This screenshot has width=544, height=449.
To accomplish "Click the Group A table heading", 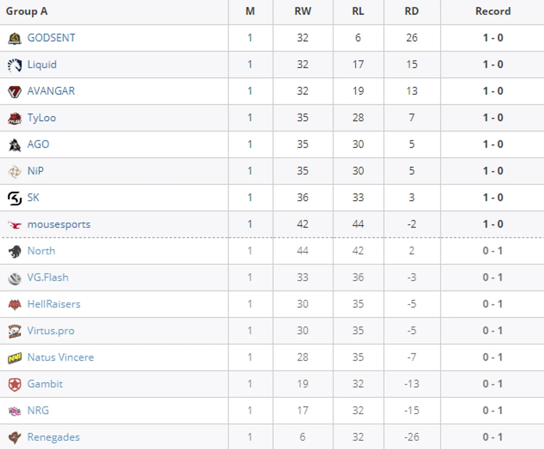I will (x=27, y=11).
